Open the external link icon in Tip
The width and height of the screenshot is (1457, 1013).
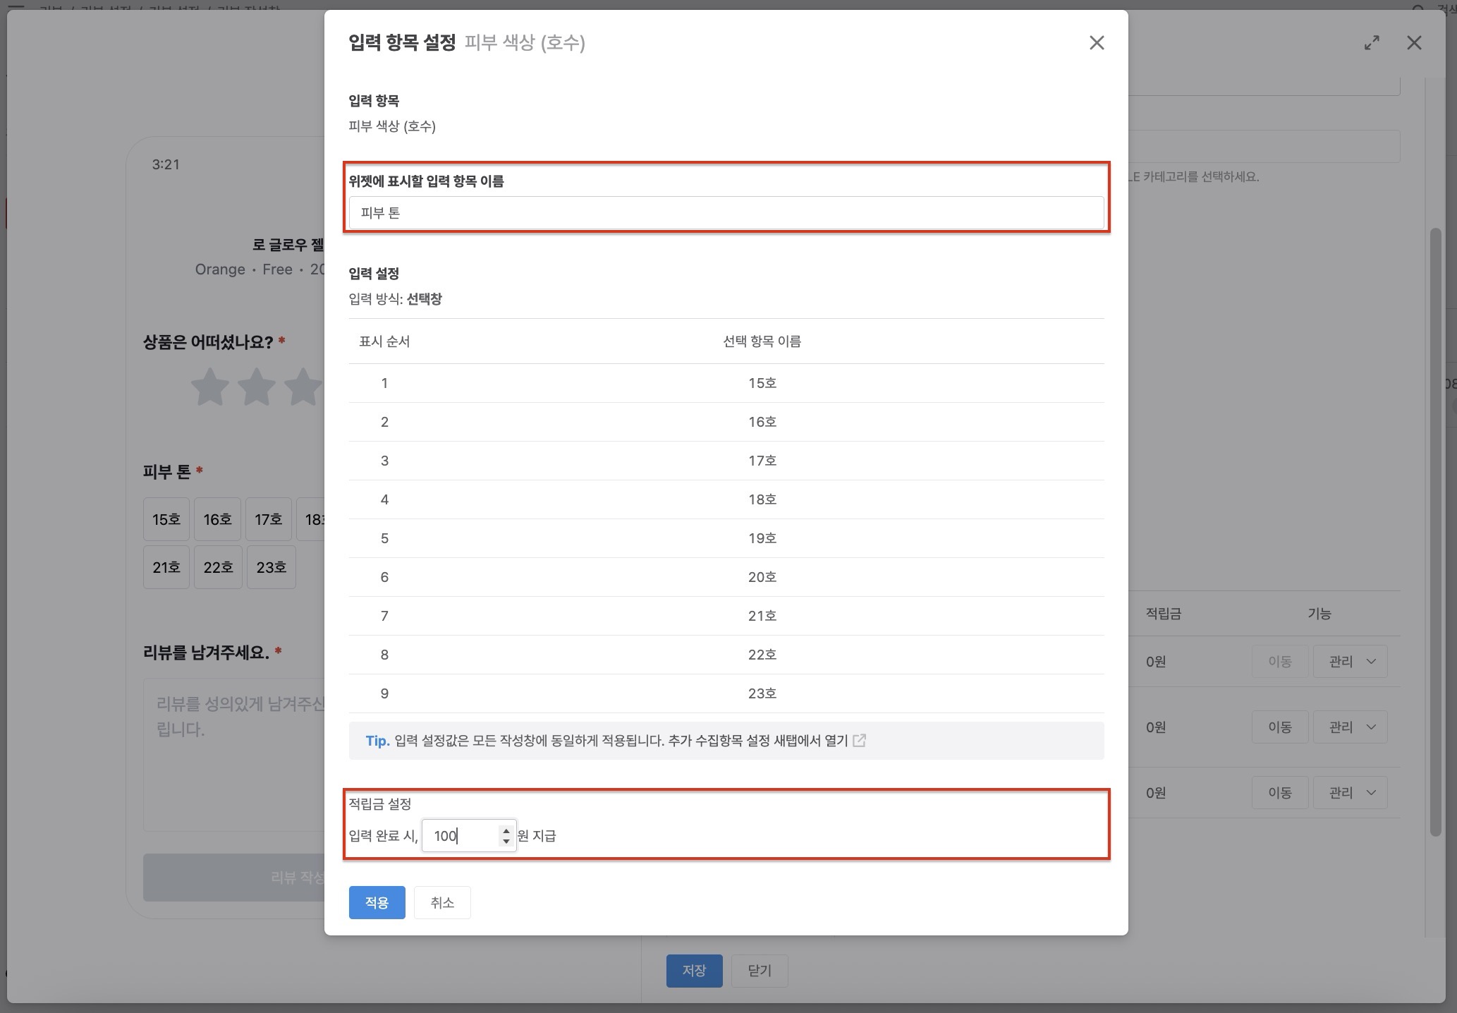[859, 741]
